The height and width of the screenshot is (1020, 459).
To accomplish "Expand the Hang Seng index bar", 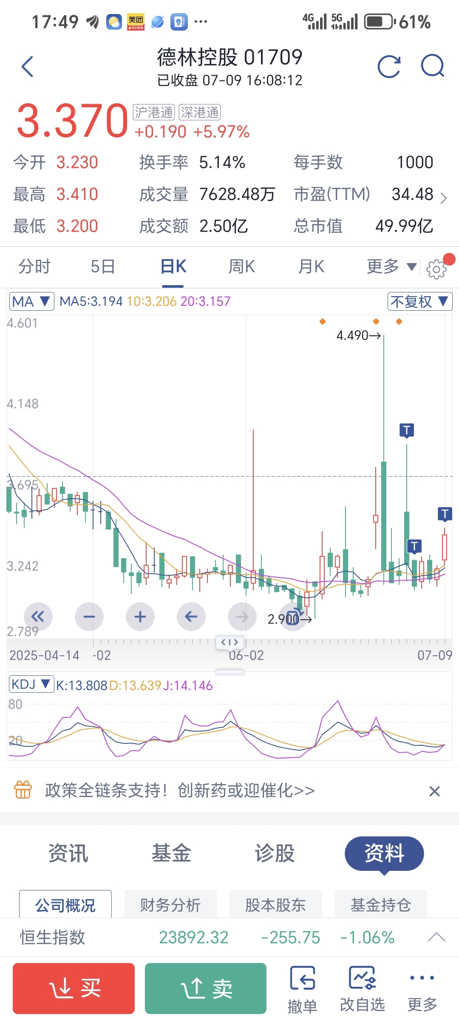I will coord(436,937).
